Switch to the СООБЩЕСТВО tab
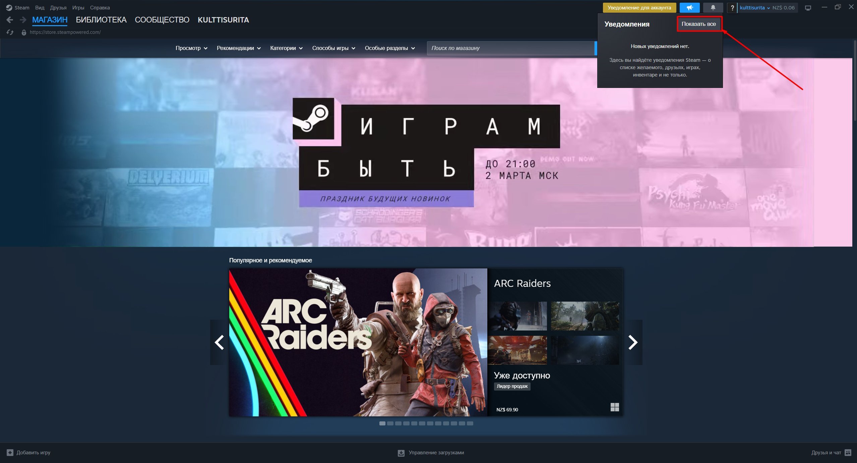This screenshot has width=857, height=463. [162, 20]
